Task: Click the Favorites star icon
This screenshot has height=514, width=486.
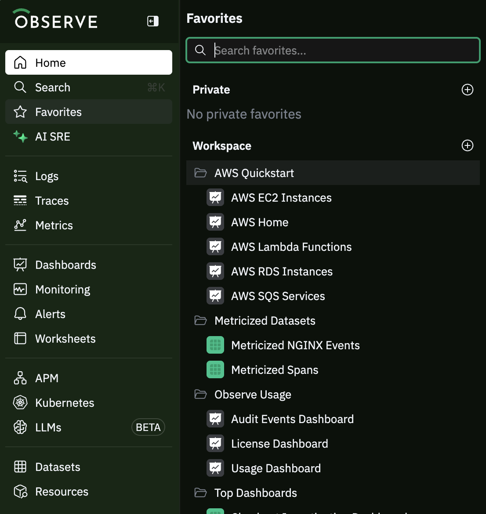Action: [x=20, y=112]
